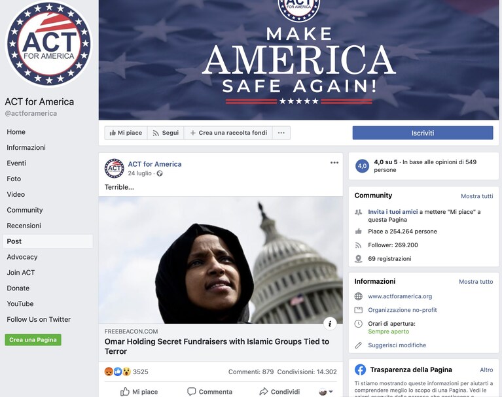The width and height of the screenshot is (502, 397).
Task: Open the Omar Holding Secret Fundraisers headline
Action: (x=217, y=347)
